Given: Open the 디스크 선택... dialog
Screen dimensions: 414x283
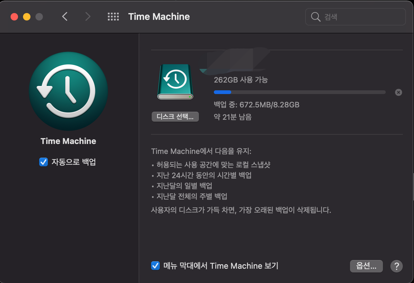Looking at the screenshot, I should click(x=175, y=117).
